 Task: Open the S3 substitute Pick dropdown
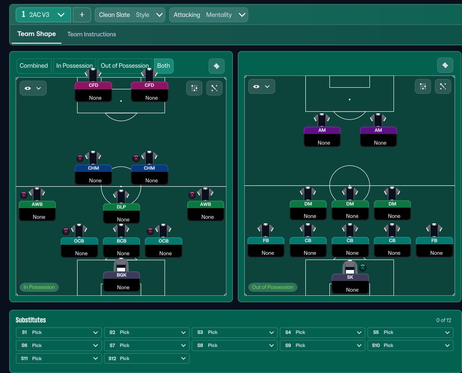(x=235, y=332)
